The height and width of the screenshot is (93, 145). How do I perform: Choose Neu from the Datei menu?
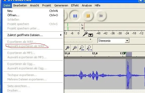point(33,11)
